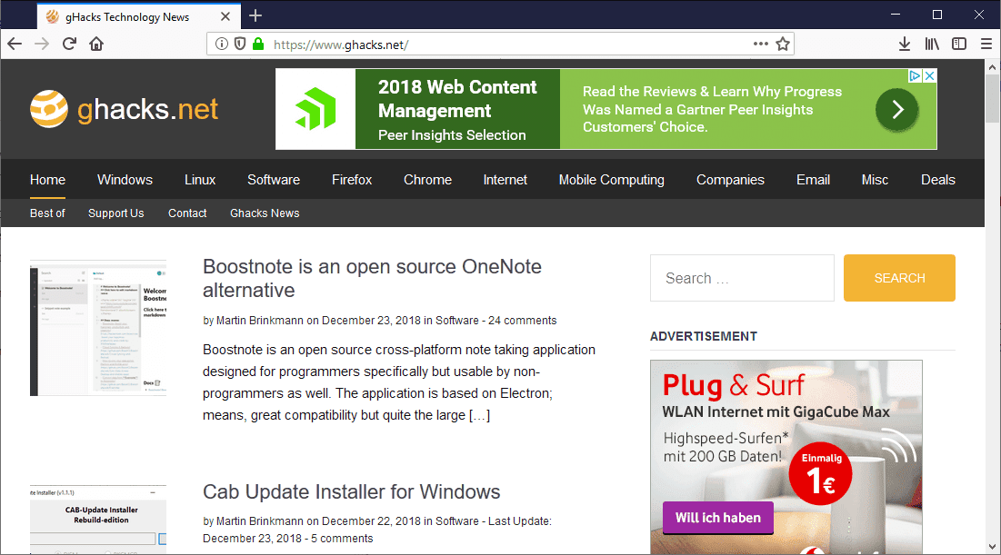Viewport: 1001px width, 555px height.
Task: Click the Progress logo in banner ad
Action: tap(315, 109)
